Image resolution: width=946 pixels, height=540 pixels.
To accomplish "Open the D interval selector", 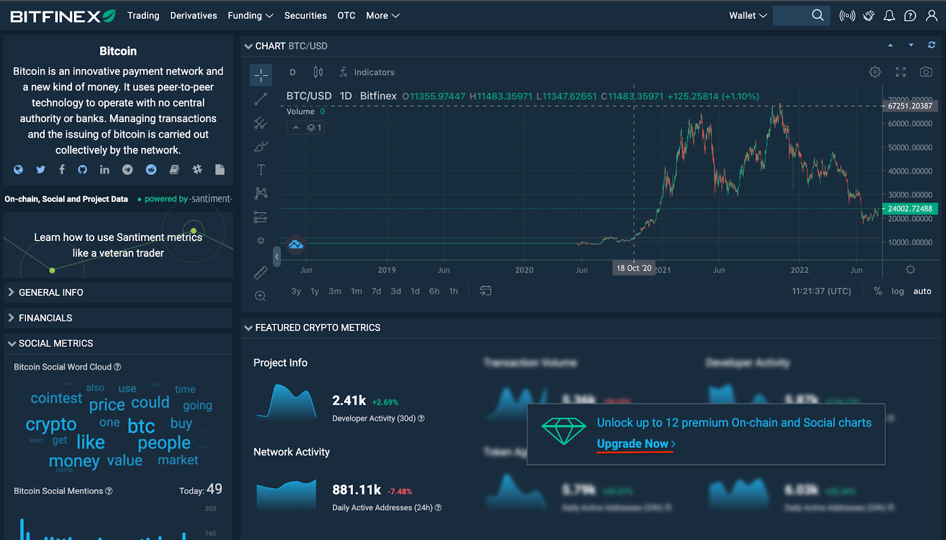I will point(293,72).
